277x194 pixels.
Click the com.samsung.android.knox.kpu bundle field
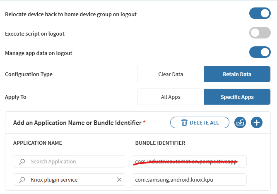click(189, 180)
